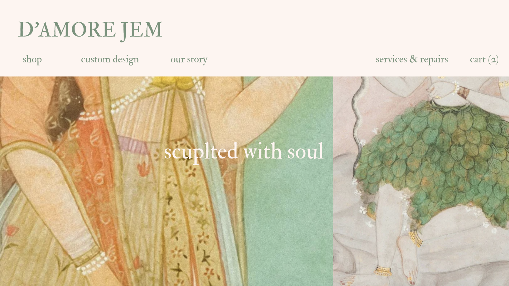This screenshot has width=509, height=286.
Task: Open the our story page
Action: (189, 59)
